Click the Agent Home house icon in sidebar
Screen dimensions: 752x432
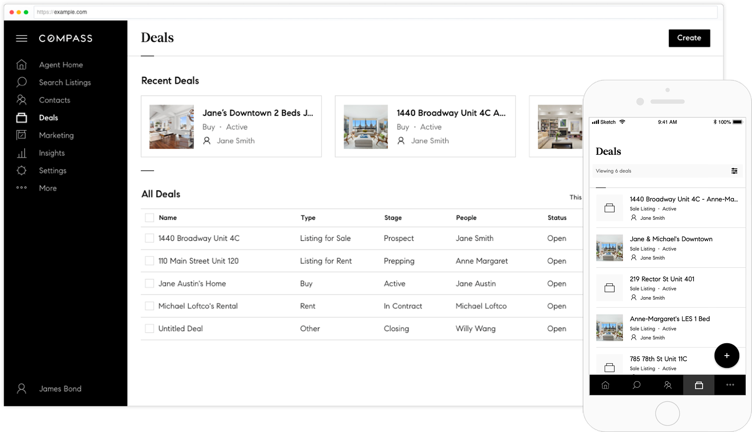coord(21,65)
